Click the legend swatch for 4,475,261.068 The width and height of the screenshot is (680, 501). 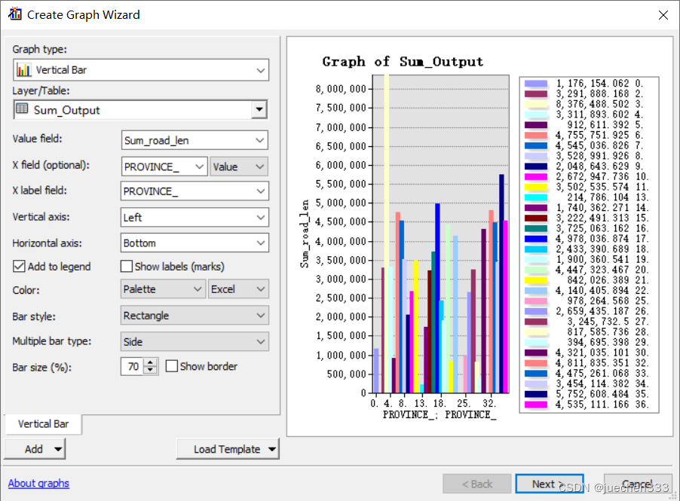coord(536,374)
